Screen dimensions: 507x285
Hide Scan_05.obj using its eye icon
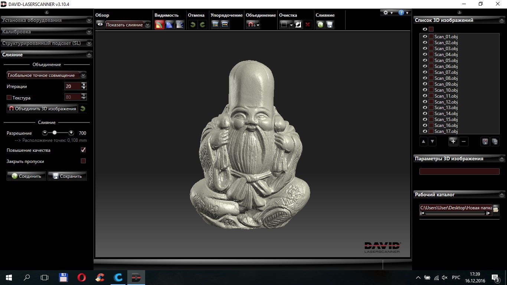[x=425, y=60]
